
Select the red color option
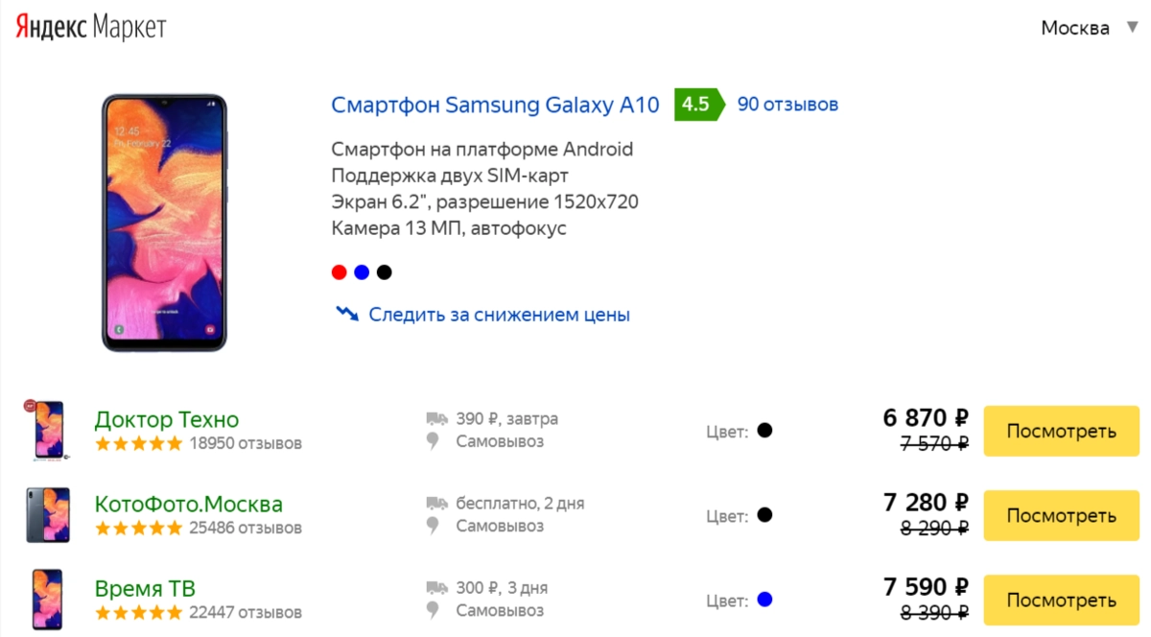tap(339, 272)
